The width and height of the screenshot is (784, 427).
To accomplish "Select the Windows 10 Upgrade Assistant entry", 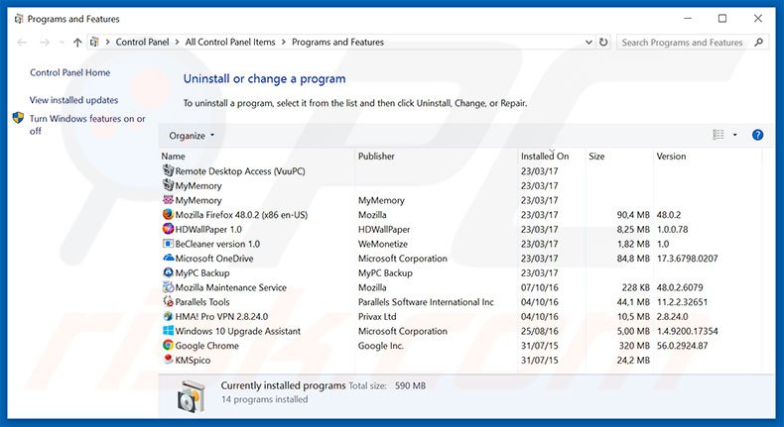I will pyautogui.click(x=238, y=331).
